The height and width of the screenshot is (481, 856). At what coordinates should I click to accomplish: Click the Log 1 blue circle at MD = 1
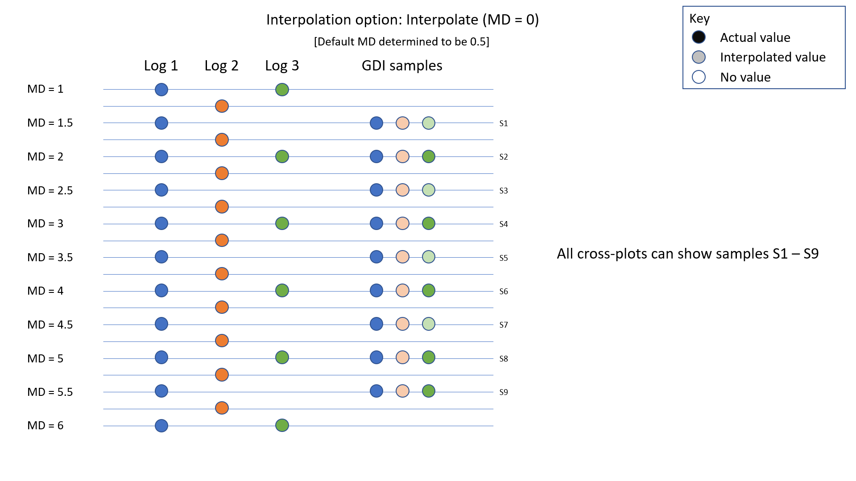pyautogui.click(x=161, y=90)
